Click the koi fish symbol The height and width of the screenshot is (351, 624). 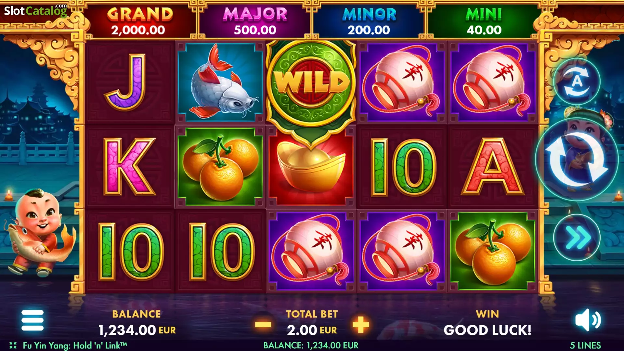tap(220, 82)
